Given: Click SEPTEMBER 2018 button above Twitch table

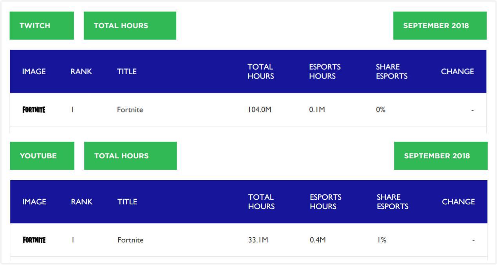Looking at the screenshot, I should tap(439, 26).
